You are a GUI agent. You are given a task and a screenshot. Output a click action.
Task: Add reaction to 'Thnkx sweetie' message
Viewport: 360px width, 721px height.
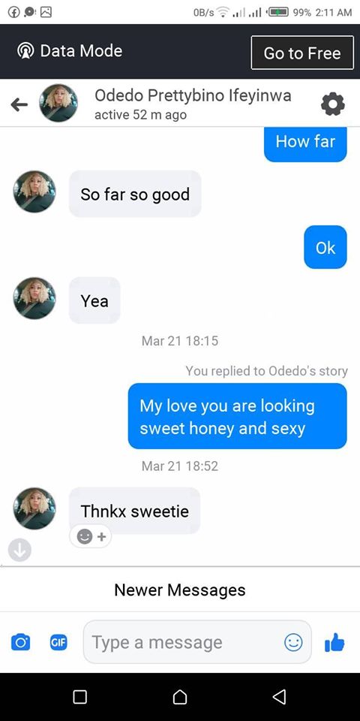click(91, 536)
